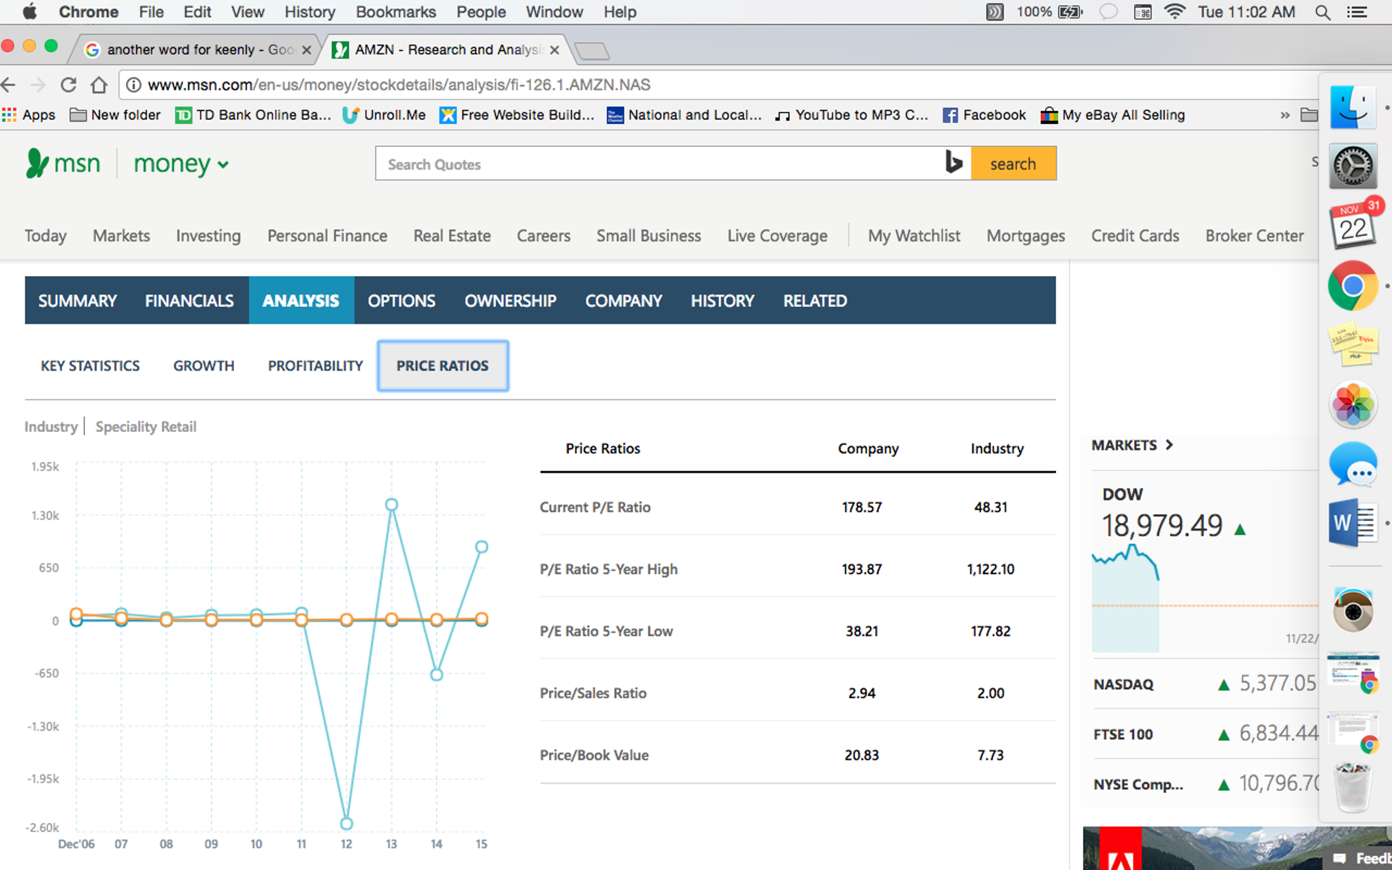The height and width of the screenshot is (870, 1392).
Task: Open TD Bank Online bookmark
Action: point(253,115)
